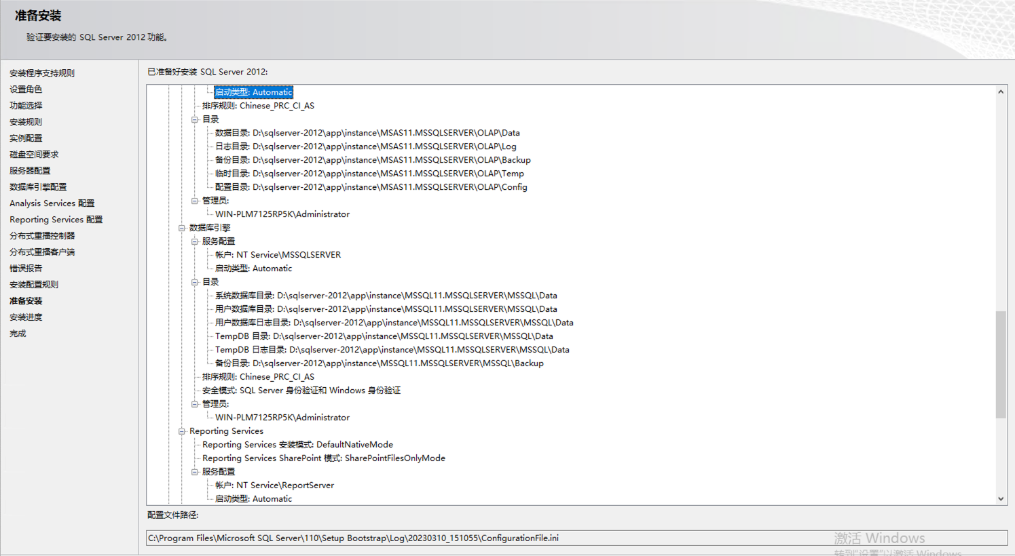This screenshot has width=1015, height=556.
Task: Select the 安全模式 authentication entry
Action: (x=301, y=391)
